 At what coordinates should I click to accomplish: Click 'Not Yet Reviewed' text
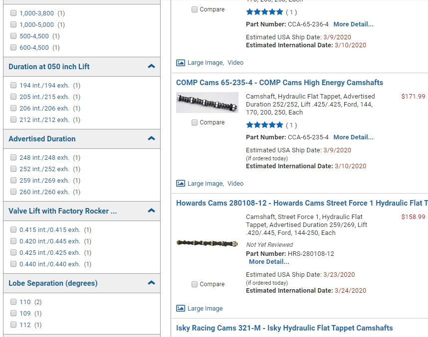[x=269, y=244]
